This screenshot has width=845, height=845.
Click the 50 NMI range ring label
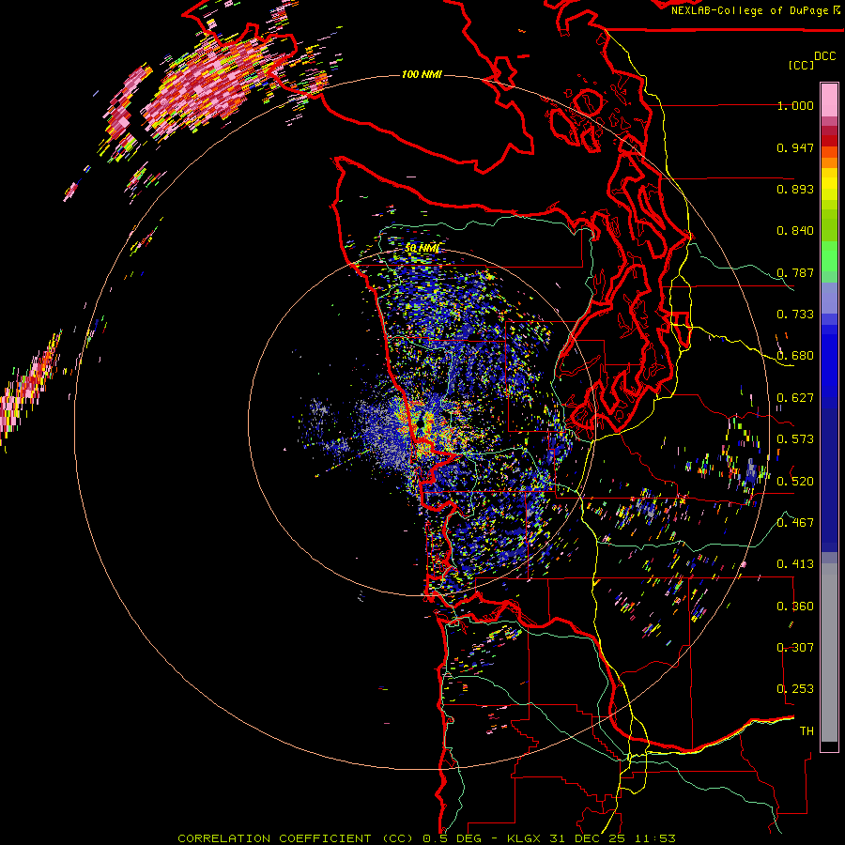[x=422, y=249]
